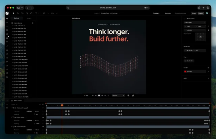
Task: Edit the guides color with the pencil icon
Action: [x=209, y=72]
